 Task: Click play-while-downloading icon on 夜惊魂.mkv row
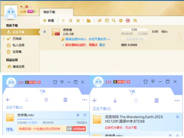tap(78, 115)
